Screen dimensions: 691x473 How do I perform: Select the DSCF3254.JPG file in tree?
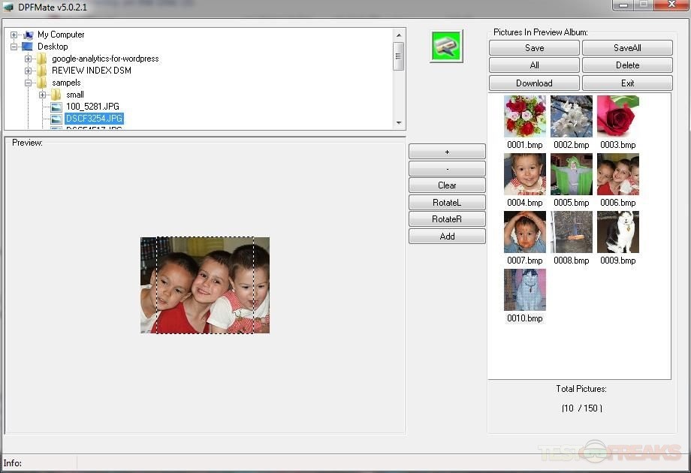tap(93, 119)
